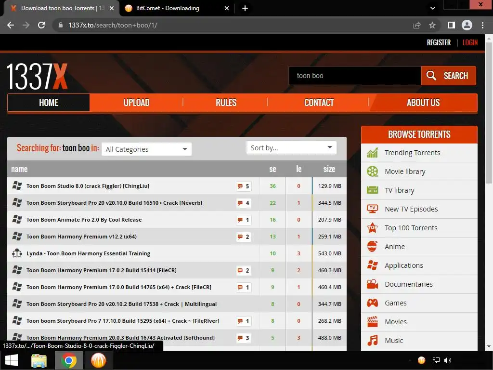Screen dimensions: 493x370
Task: Click Games controller icon
Action: (x=373, y=303)
